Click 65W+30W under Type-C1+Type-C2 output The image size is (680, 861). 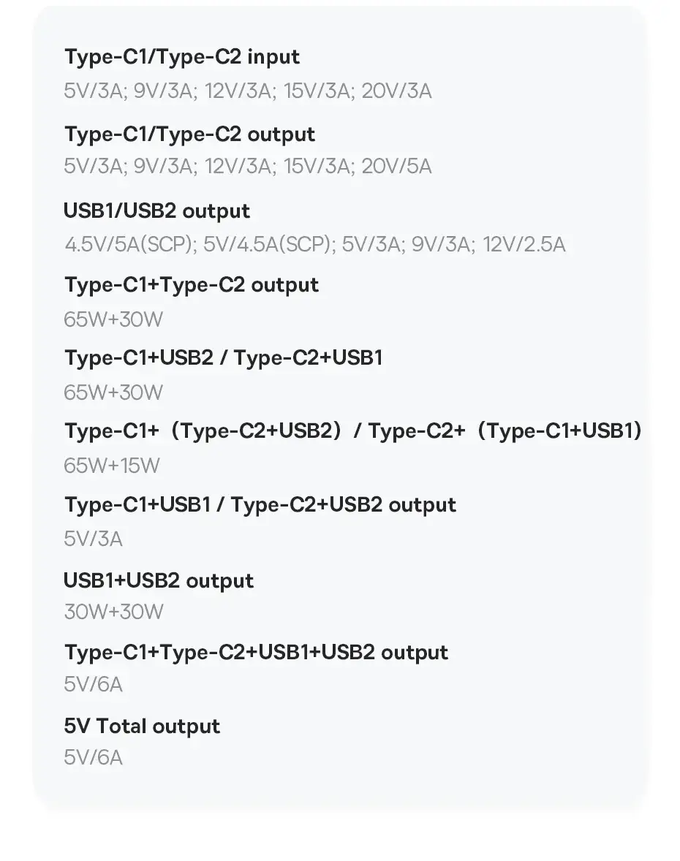click(113, 319)
